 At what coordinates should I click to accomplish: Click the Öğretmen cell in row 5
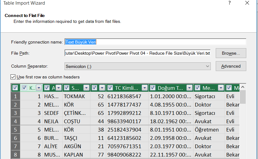[206, 130]
